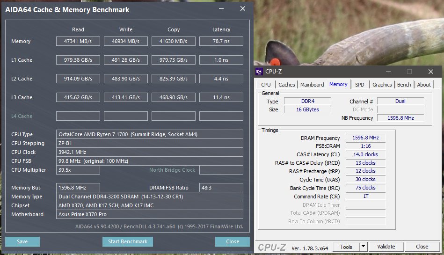The height and width of the screenshot is (255, 444).
Task: Click the Memory Latency value 78.7 ns
Action: coord(221,41)
